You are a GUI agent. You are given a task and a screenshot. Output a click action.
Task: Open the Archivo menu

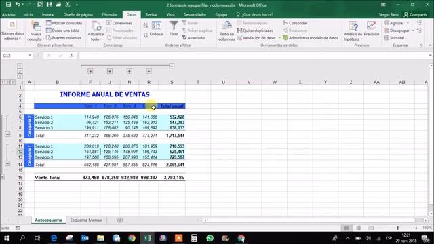point(9,15)
